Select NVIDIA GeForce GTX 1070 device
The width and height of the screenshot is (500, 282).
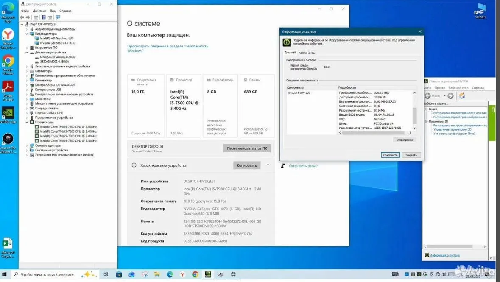pos(57,43)
